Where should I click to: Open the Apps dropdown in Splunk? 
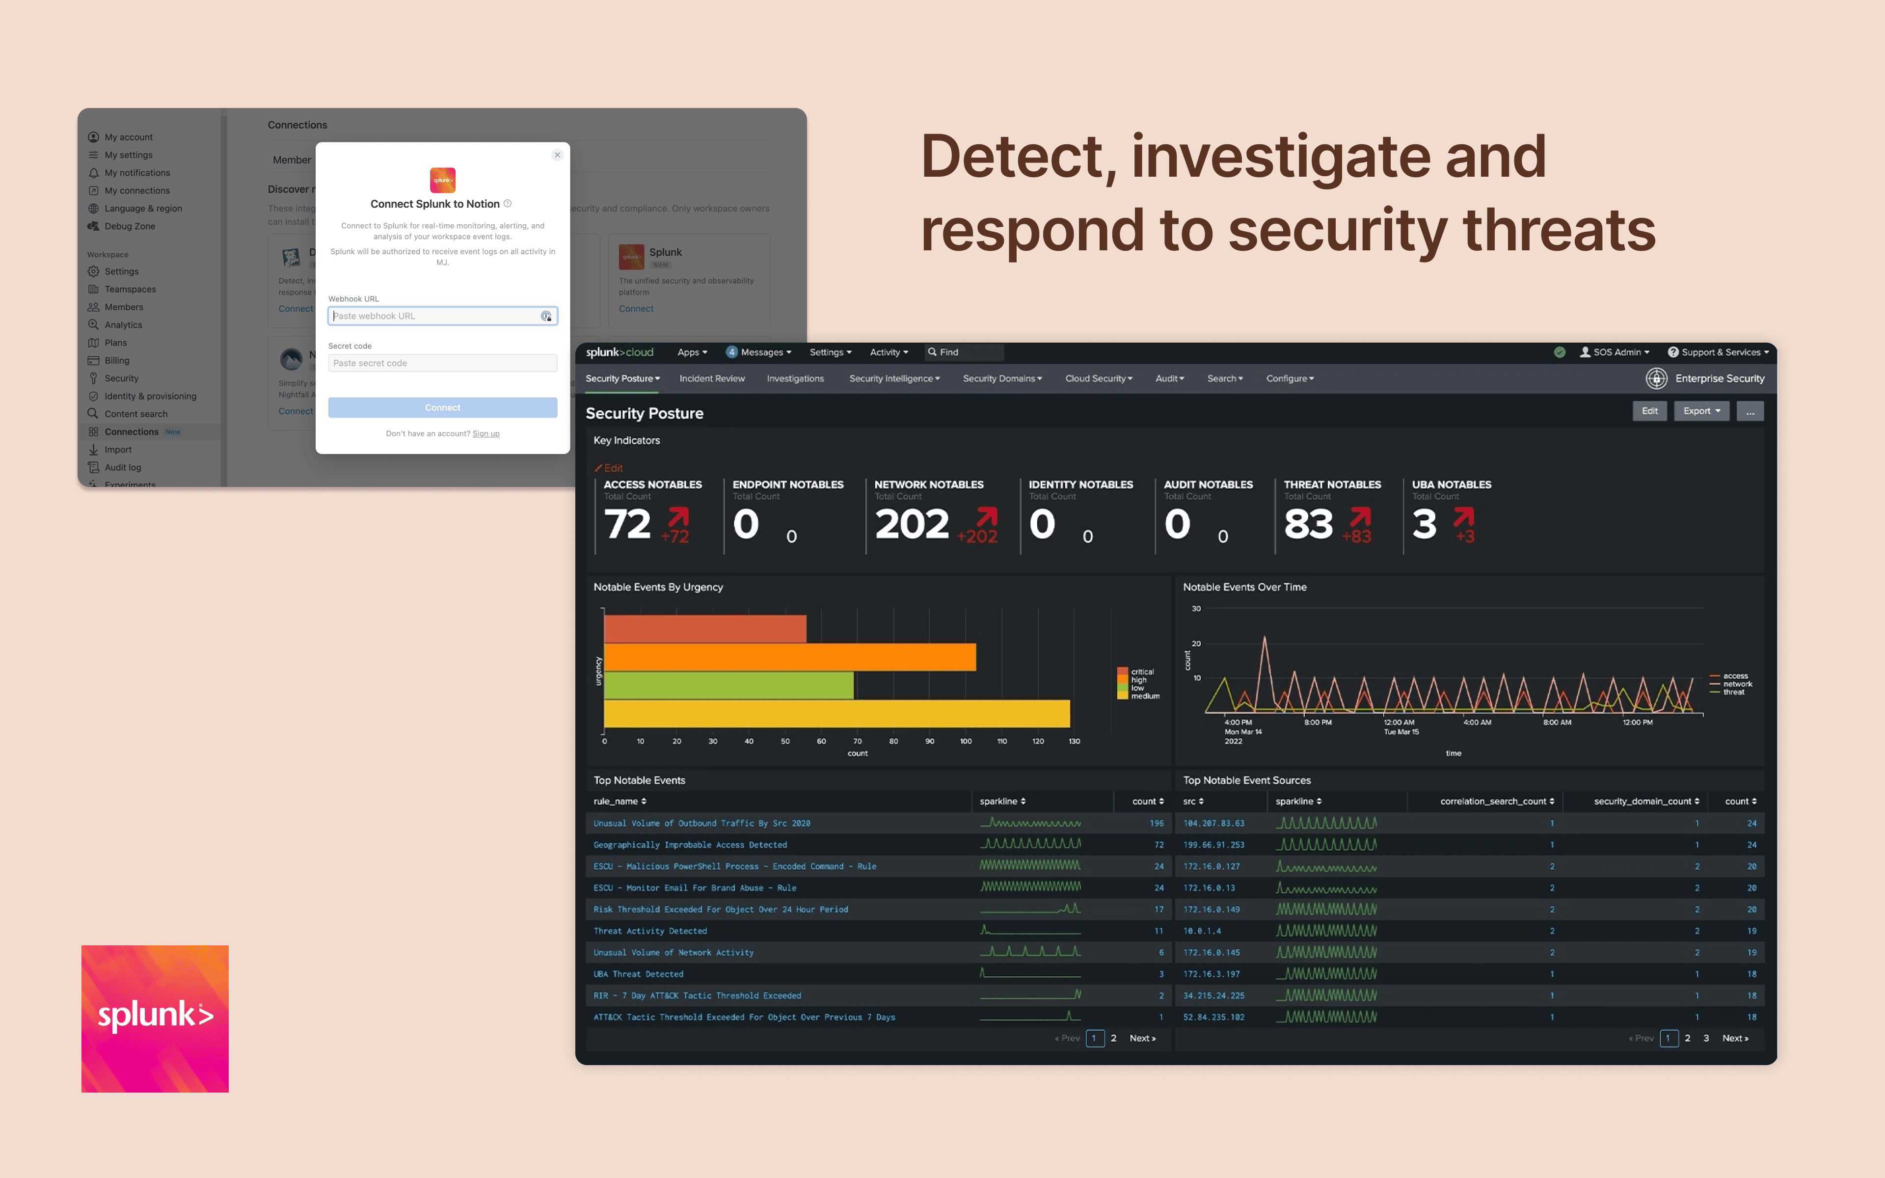click(693, 352)
